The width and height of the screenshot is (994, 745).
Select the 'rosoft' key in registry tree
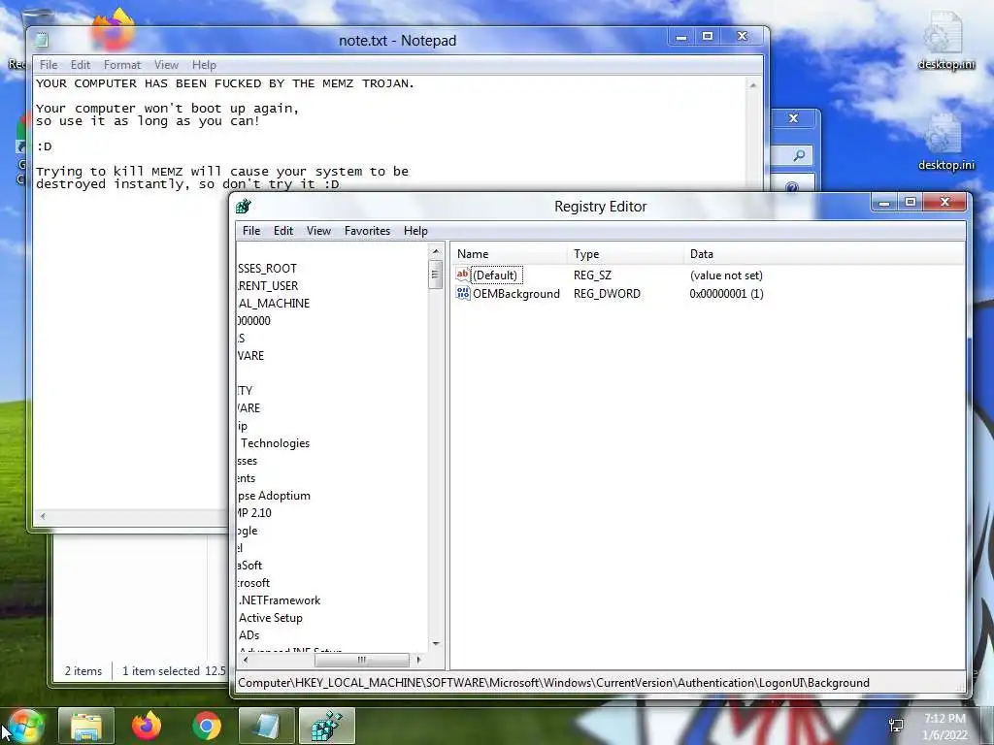click(x=253, y=582)
